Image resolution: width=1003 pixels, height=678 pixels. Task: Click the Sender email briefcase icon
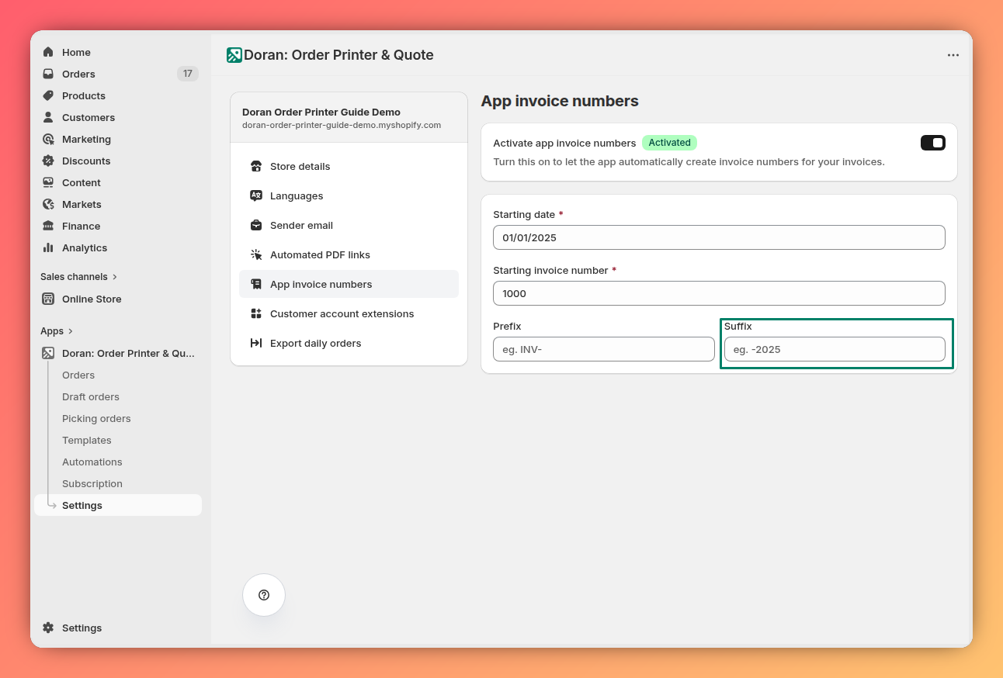pyautogui.click(x=256, y=225)
